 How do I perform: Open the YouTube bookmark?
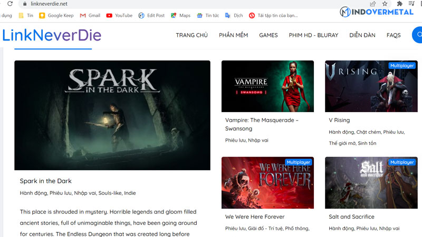[x=119, y=16]
